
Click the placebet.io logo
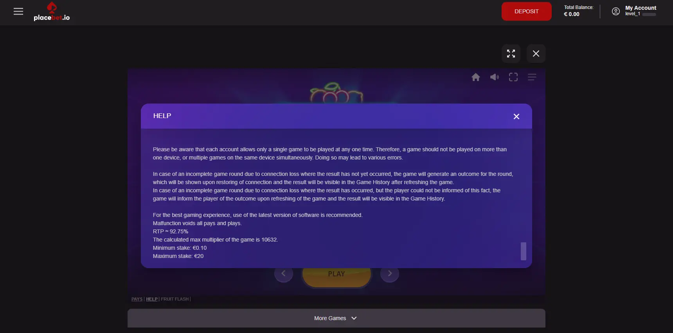[x=52, y=12]
